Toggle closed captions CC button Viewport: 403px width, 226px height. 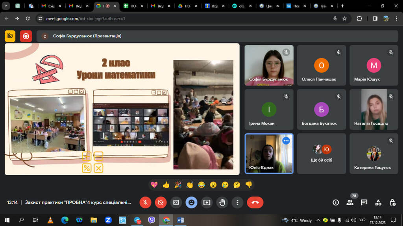pyautogui.click(x=176, y=202)
